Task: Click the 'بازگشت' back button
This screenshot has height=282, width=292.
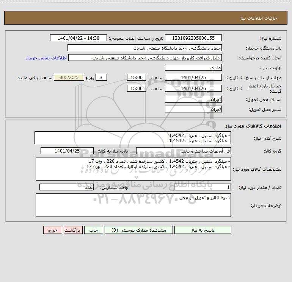Action: coord(73,230)
